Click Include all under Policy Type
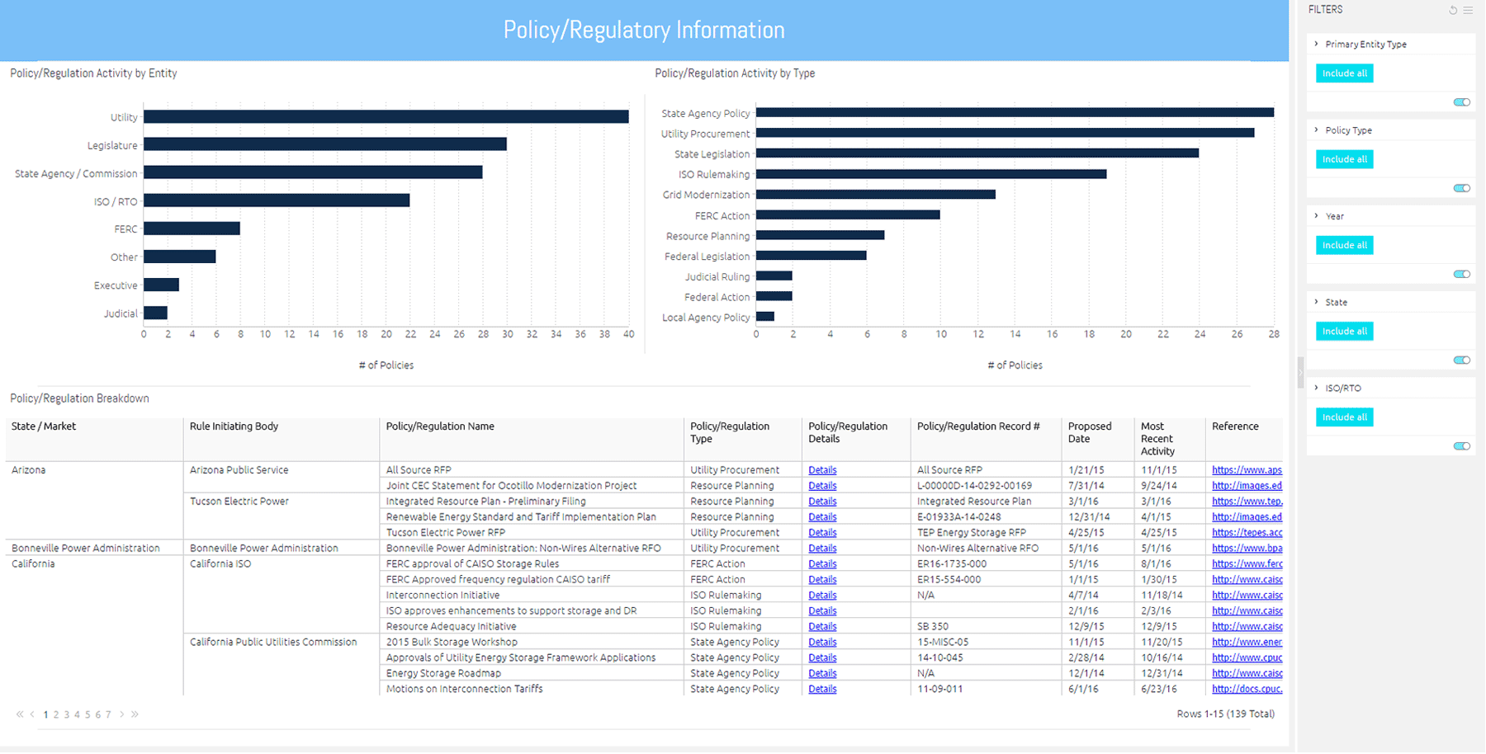Image resolution: width=1486 pixels, height=754 pixels. tap(1344, 159)
